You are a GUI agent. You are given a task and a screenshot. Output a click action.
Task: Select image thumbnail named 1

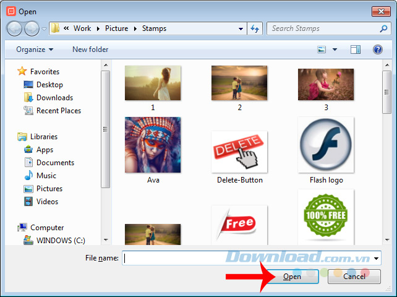pyautogui.click(x=153, y=83)
